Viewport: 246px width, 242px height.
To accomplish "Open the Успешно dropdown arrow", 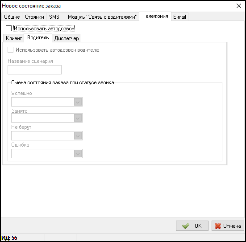I will [78, 102].
